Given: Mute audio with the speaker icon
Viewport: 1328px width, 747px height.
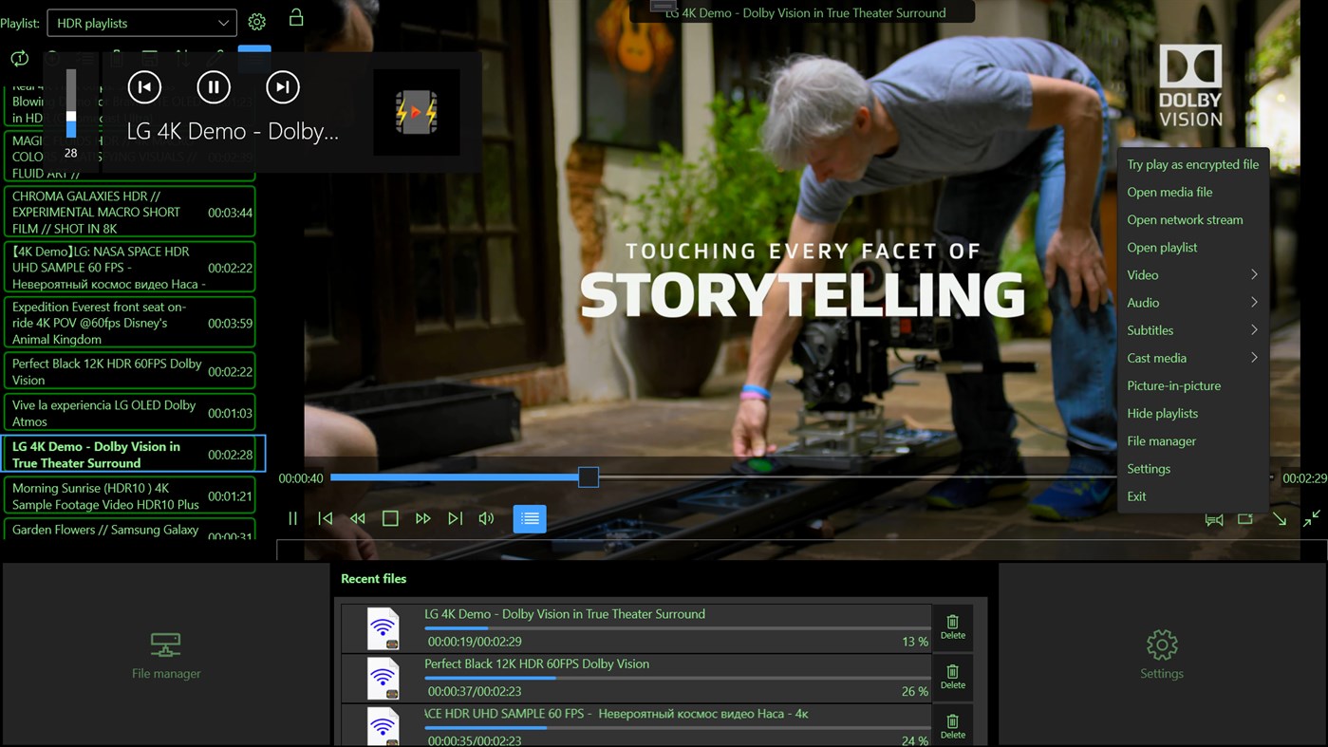Looking at the screenshot, I should coord(486,518).
